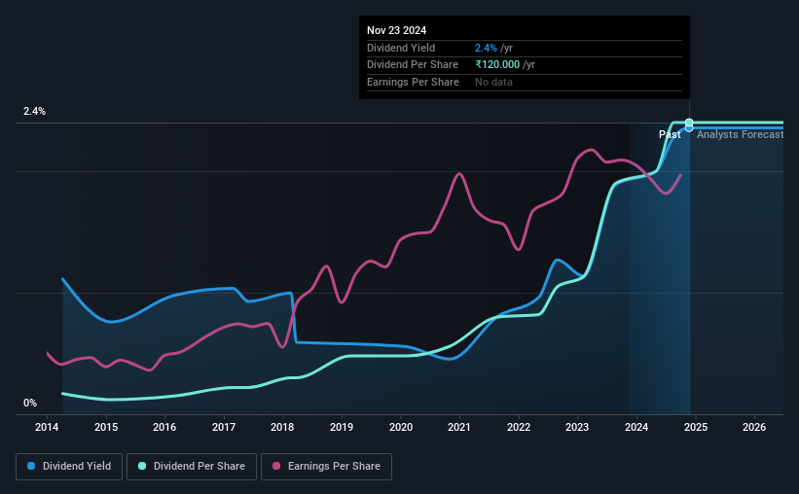The image size is (799, 494).
Task: Click the 2022 x-axis label
Action: tap(519, 427)
